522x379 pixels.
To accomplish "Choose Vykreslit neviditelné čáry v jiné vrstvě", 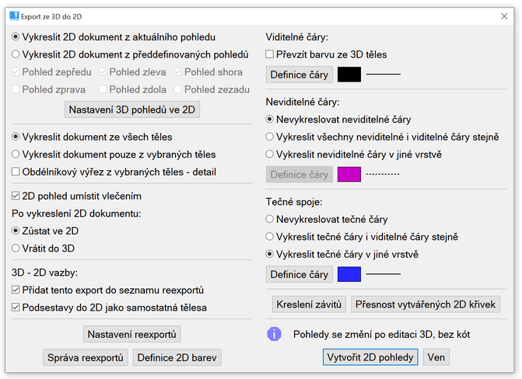I will [271, 154].
